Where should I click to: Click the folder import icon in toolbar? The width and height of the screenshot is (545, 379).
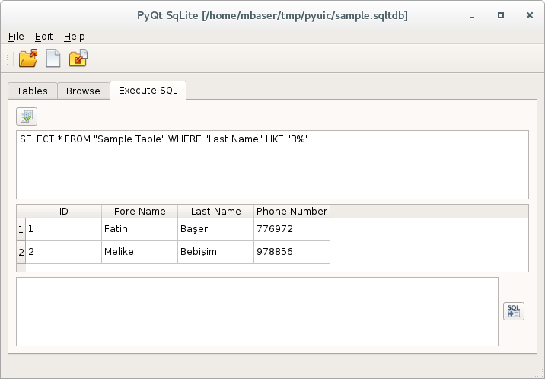pyautogui.click(x=78, y=59)
